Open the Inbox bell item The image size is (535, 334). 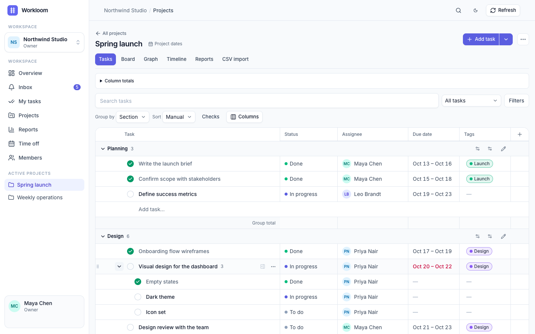pyautogui.click(x=45, y=87)
